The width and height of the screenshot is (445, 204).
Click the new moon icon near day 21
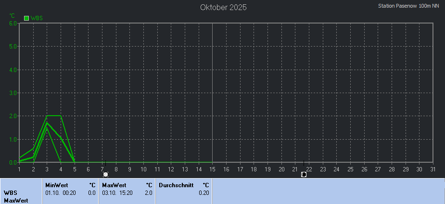304,174
